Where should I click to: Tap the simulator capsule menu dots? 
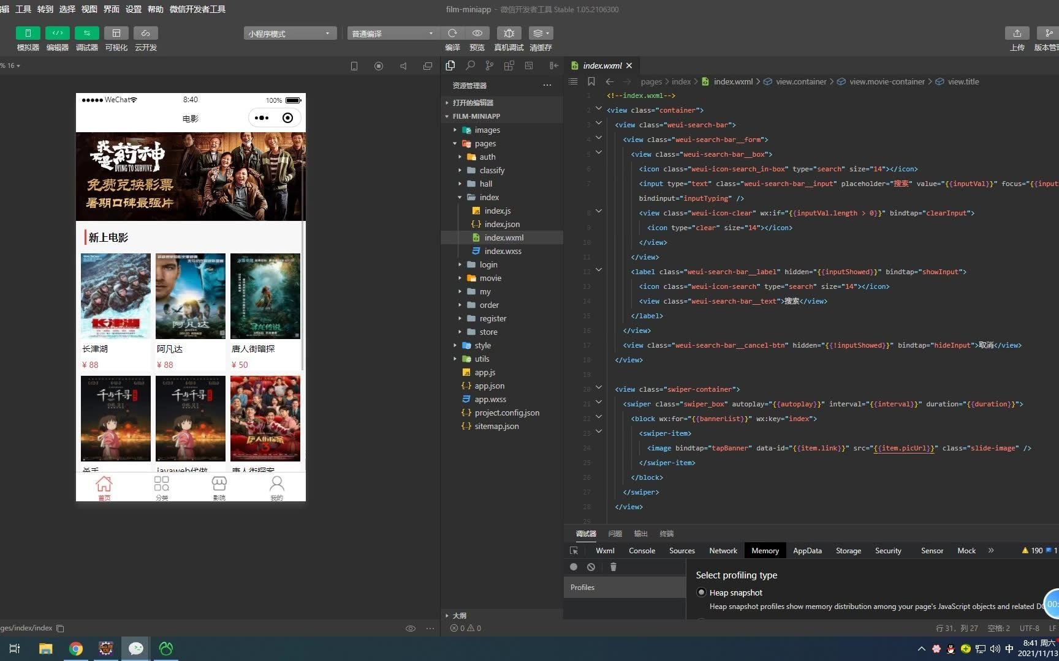262,118
